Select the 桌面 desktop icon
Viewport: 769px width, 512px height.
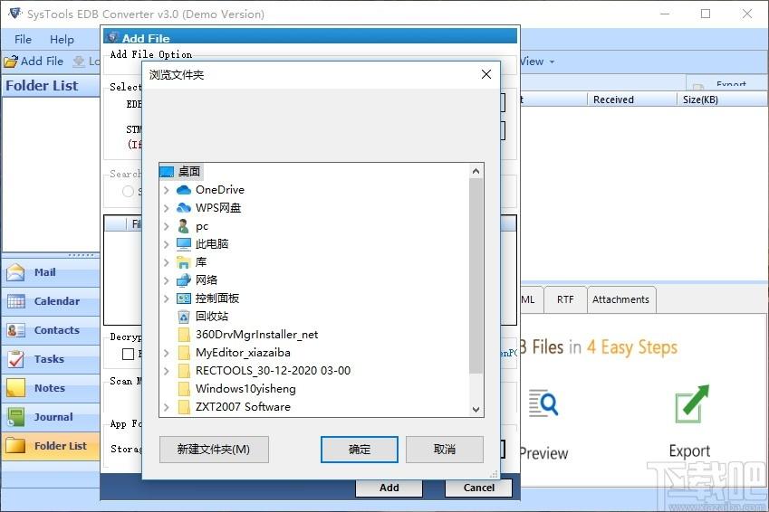pyautogui.click(x=167, y=172)
